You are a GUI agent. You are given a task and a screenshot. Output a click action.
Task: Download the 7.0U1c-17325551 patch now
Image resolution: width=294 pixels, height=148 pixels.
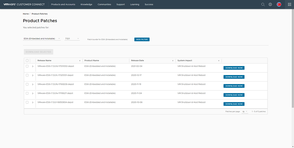pos(234,77)
